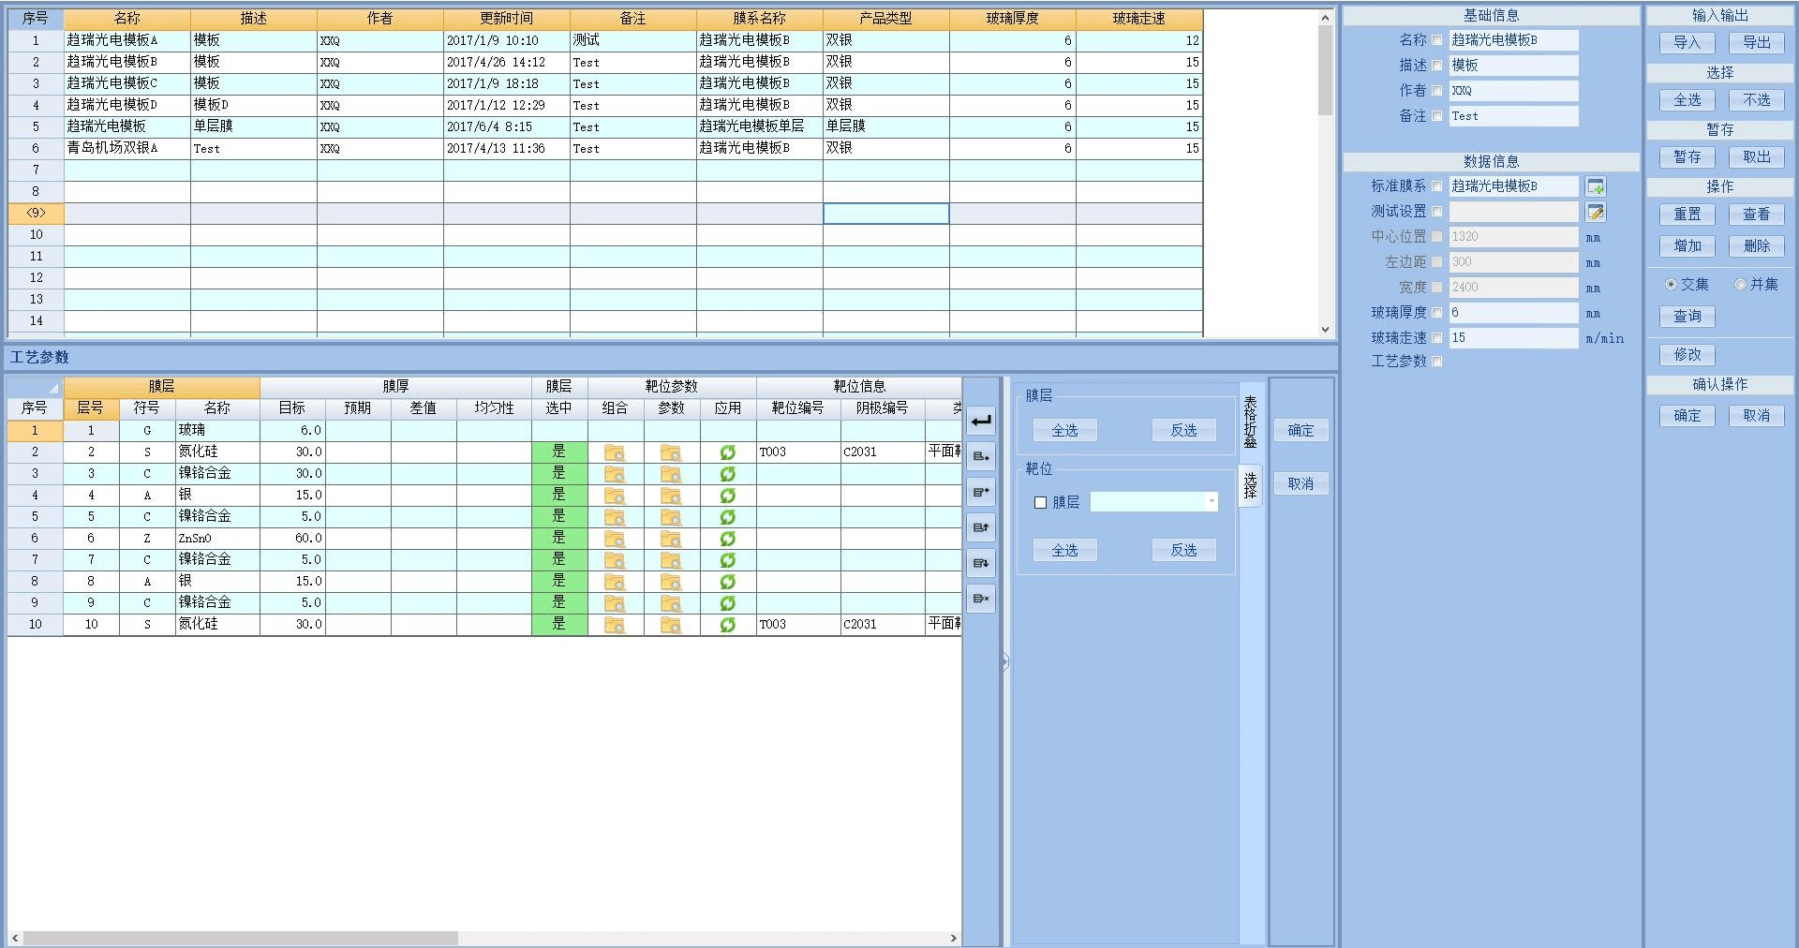Click the add row icon button
Viewport: 1799px width, 948px height.
[x=981, y=456]
